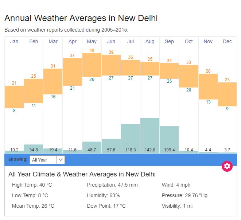Screen dimensions: 241x220
Task: Click the pink settings gear icon
Action: [227, 166]
